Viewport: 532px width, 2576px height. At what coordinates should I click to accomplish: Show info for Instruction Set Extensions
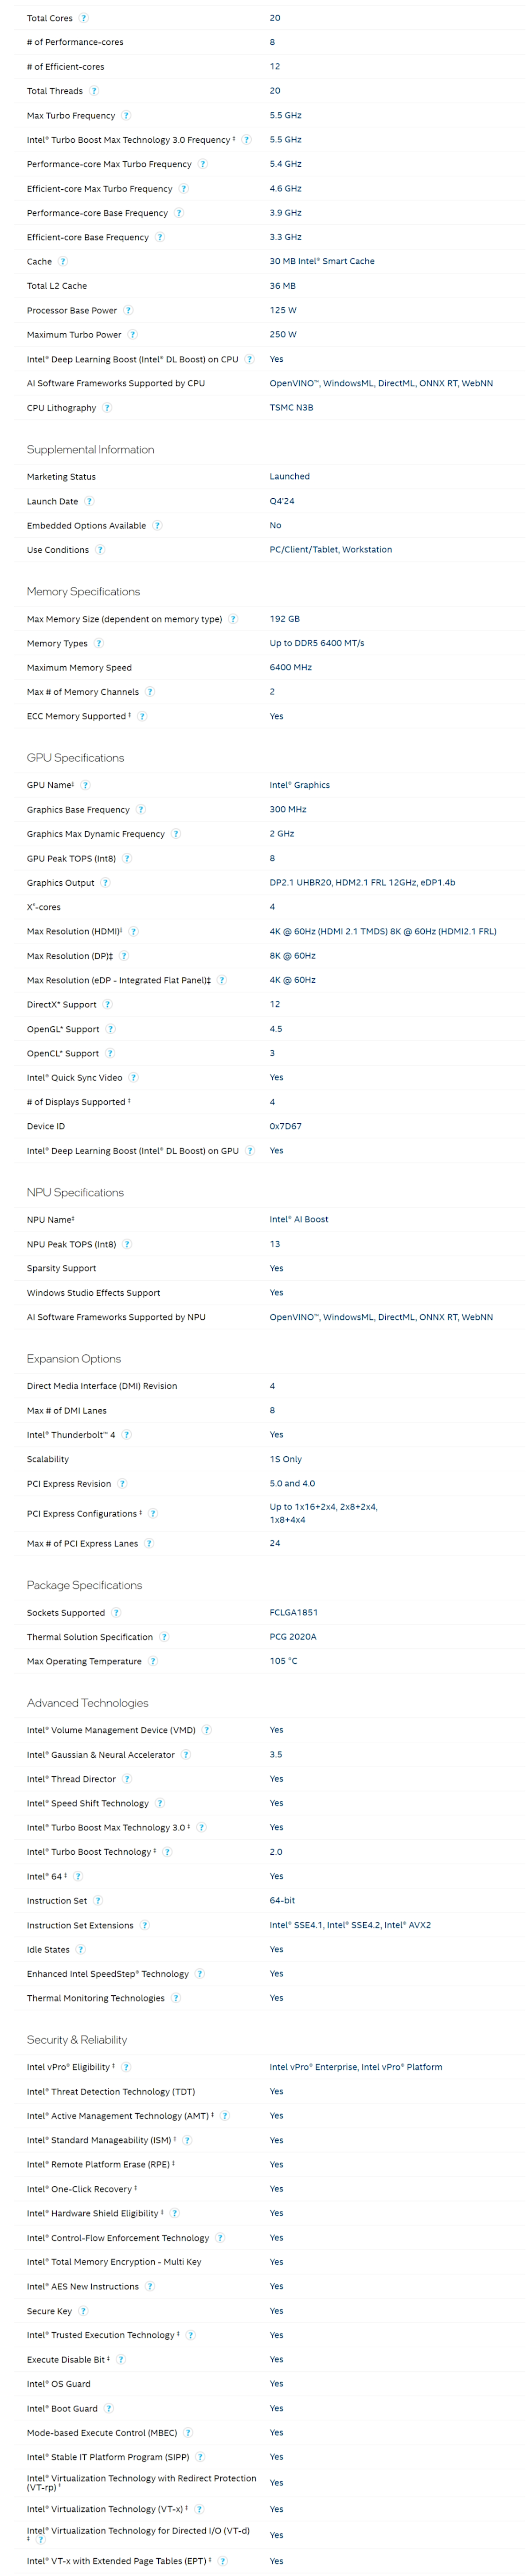pos(145,1925)
